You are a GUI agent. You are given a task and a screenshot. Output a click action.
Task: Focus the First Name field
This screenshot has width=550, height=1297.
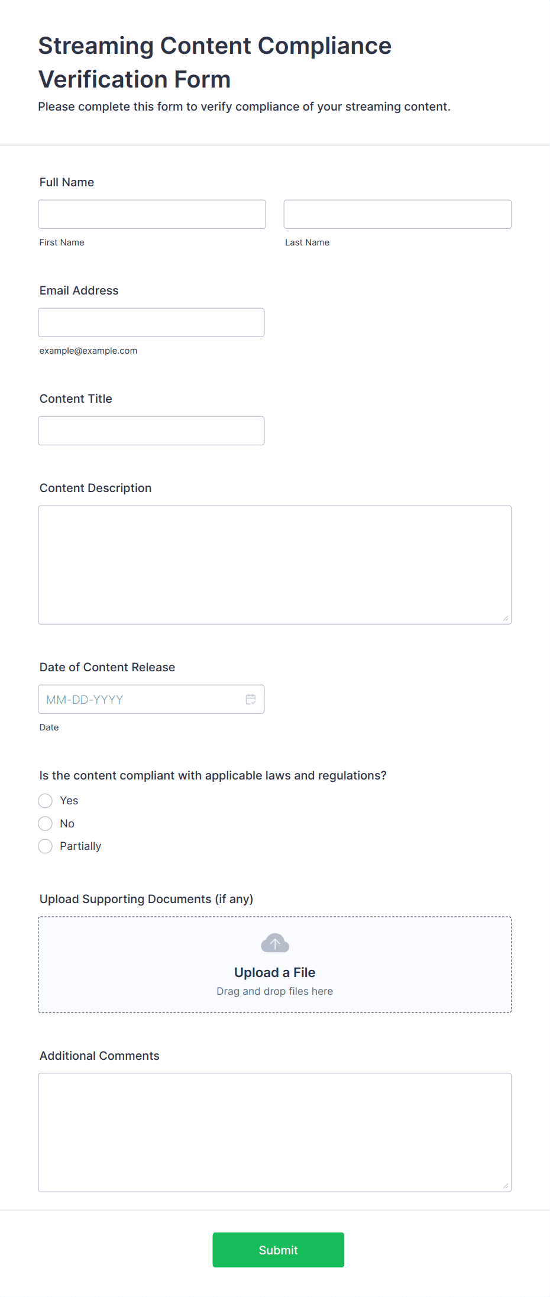(152, 214)
